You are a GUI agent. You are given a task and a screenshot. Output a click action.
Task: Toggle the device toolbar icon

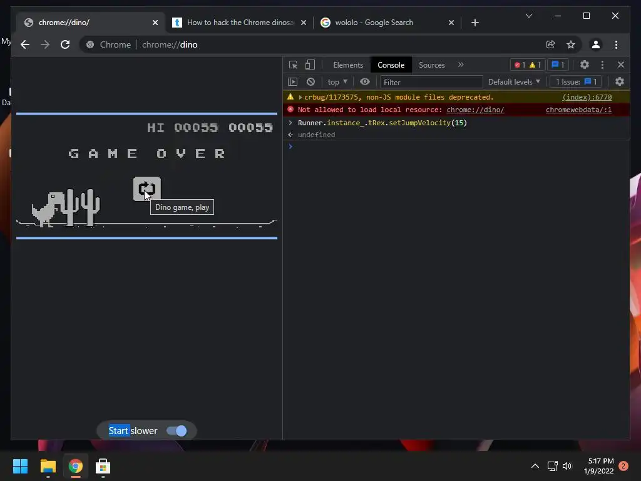click(x=310, y=65)
